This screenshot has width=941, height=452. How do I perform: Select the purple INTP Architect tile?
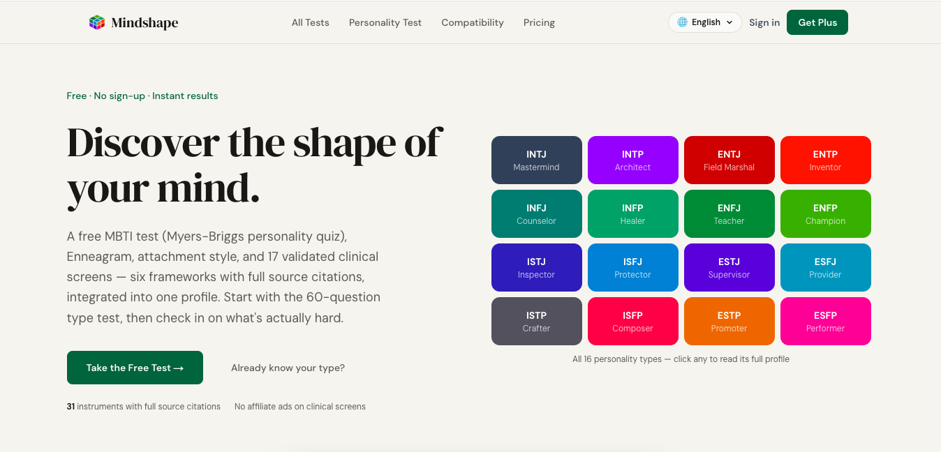633,160
